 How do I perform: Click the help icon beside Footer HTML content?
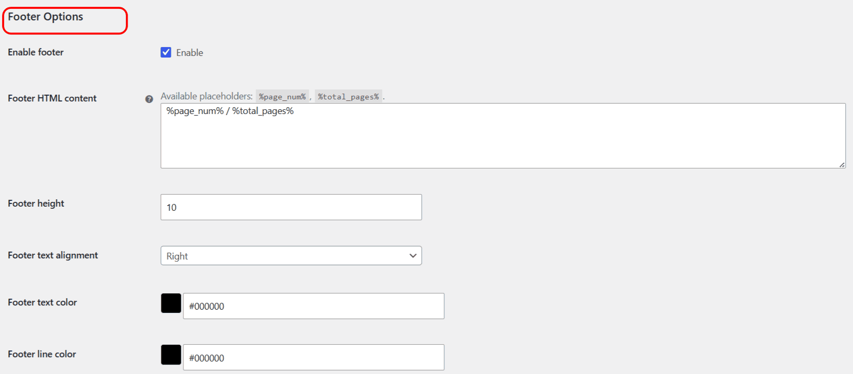(x=149, y=99)
